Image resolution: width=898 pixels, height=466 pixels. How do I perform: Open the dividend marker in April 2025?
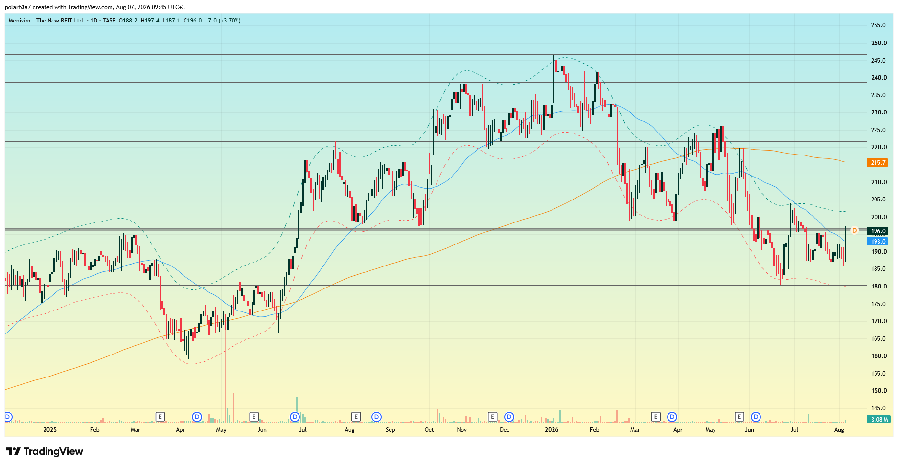tap(197, 417)
